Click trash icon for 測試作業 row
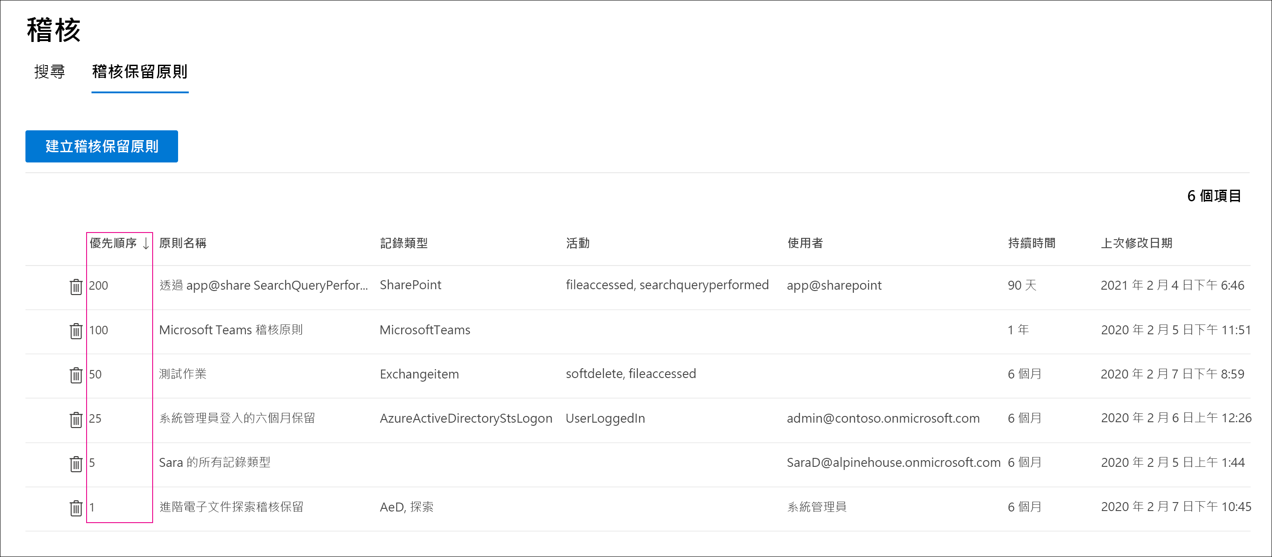The width and height of the screenshot is (1272, 557). (75, 375)
